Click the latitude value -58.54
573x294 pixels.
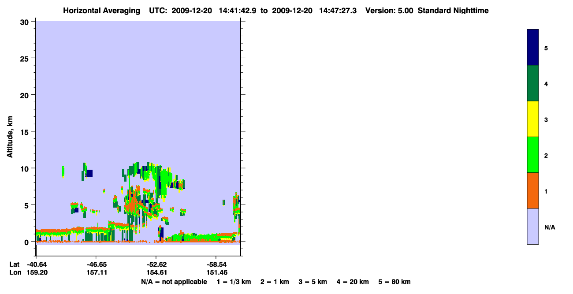click(x=216, y=264)
